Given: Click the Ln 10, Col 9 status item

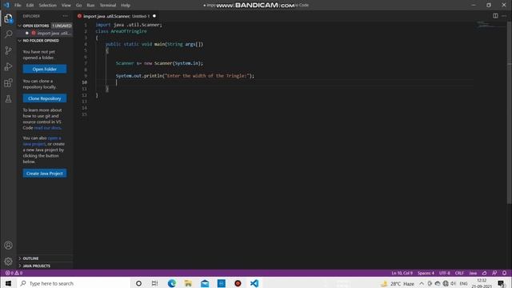Looking at the screenshot, I should coord(402,273).
